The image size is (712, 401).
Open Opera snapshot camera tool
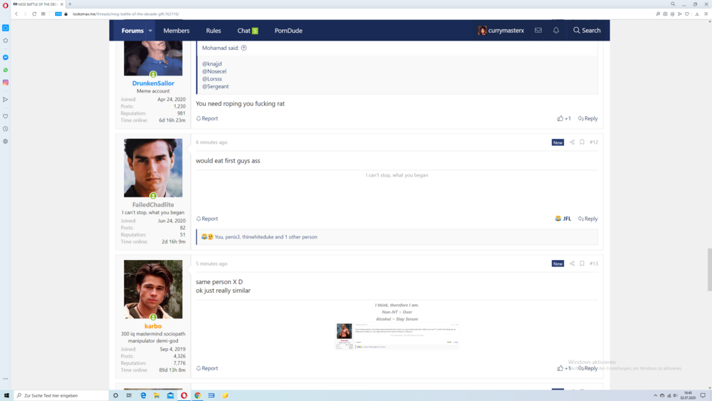[665, 14]
